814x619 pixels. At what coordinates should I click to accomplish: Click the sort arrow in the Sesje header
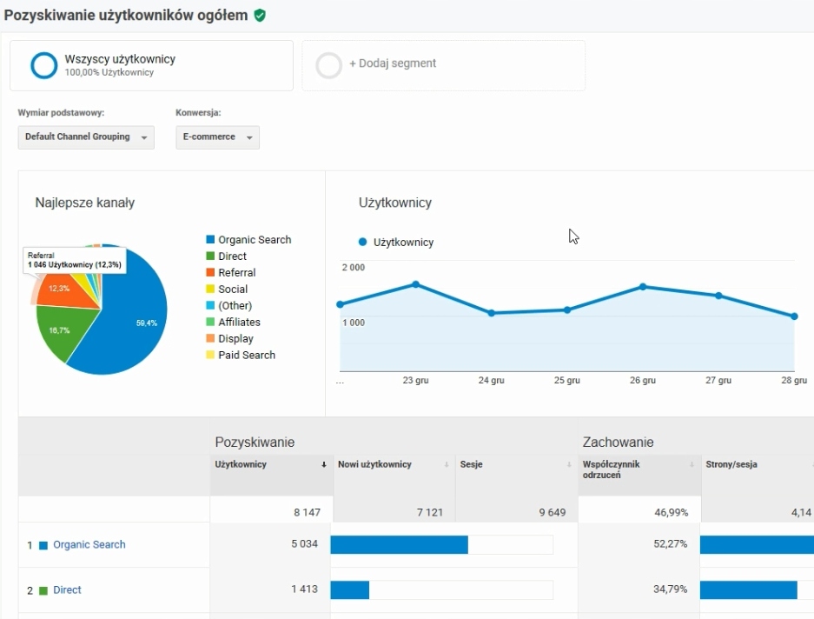pyautogui.click(x=569, y=465)
